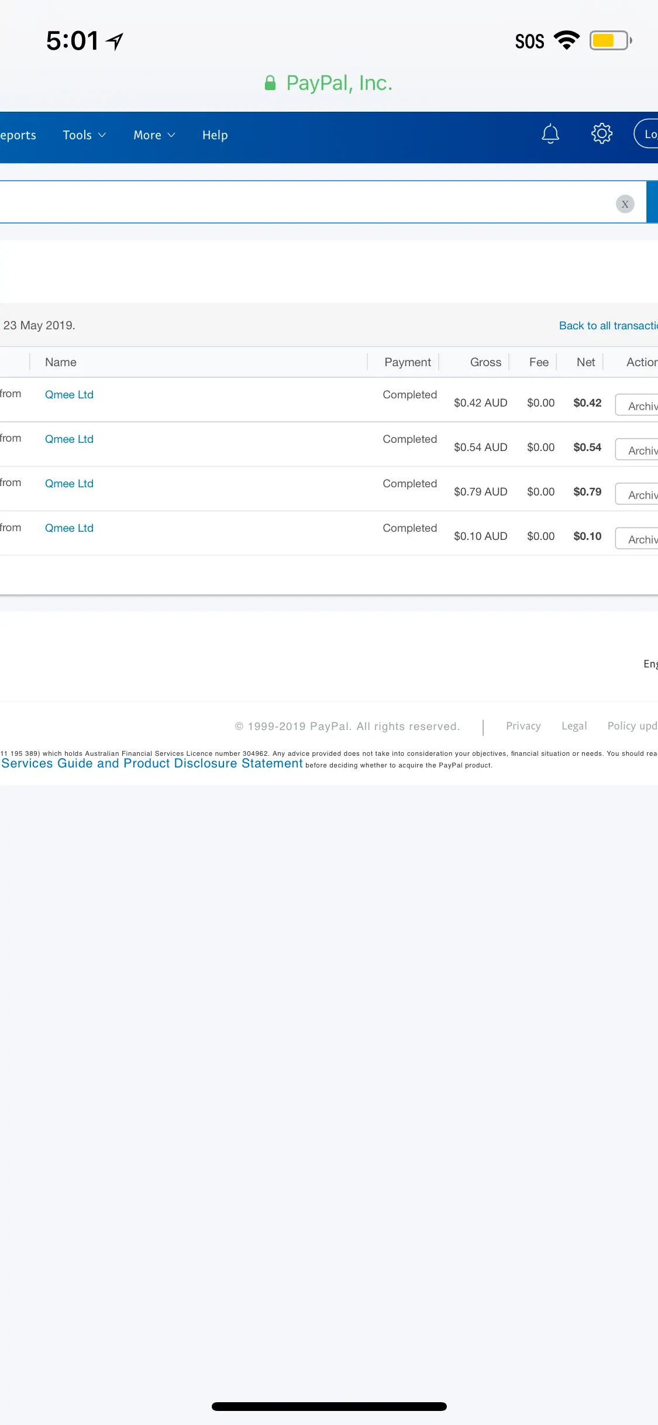This screenshot has height=1425, width=658.
Task: Open the Reports menu item
Action: point(18,135)
